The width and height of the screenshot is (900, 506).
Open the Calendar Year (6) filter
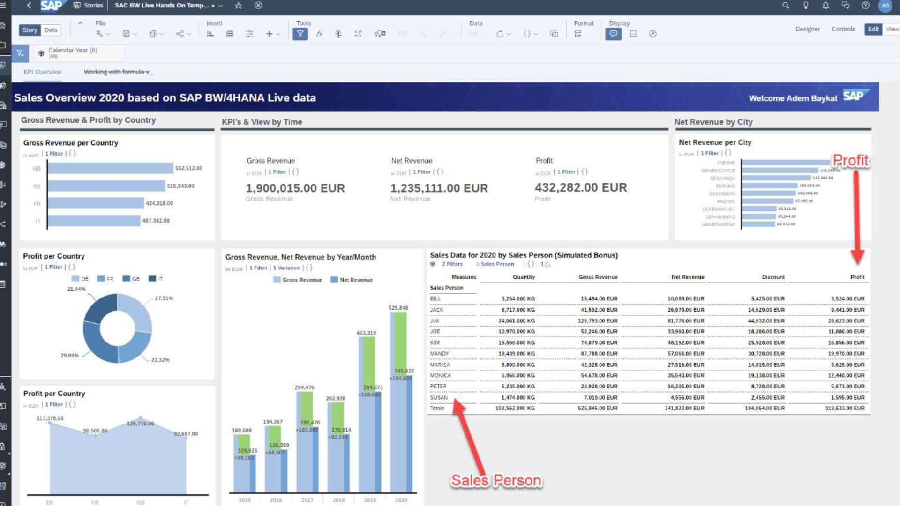79,53
